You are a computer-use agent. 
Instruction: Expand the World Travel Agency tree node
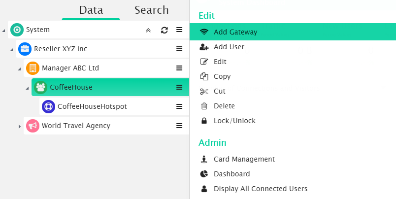pyautogui.click(x=20, y=126)
